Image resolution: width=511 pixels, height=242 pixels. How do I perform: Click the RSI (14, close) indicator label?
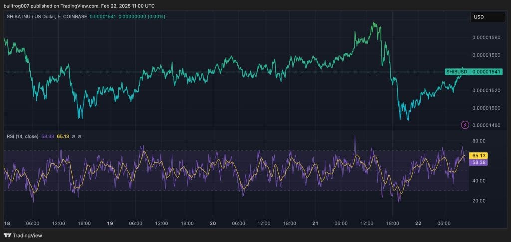click(23, 136)
